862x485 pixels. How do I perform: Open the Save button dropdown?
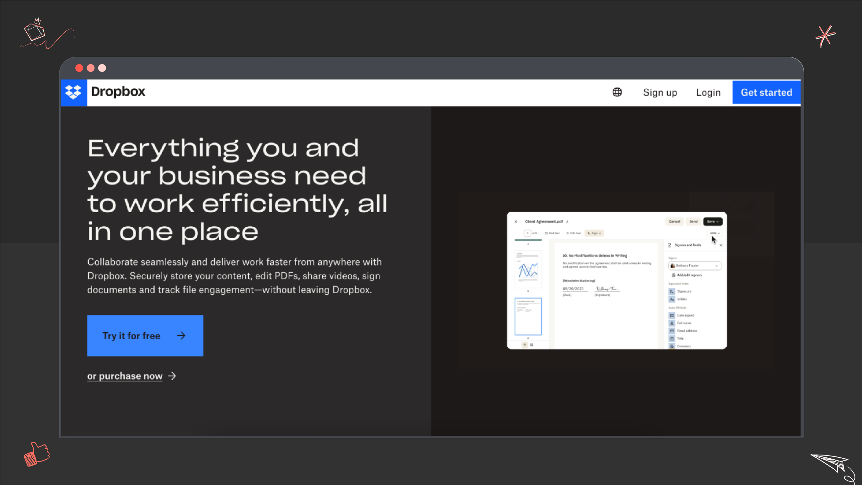[717, 222]
